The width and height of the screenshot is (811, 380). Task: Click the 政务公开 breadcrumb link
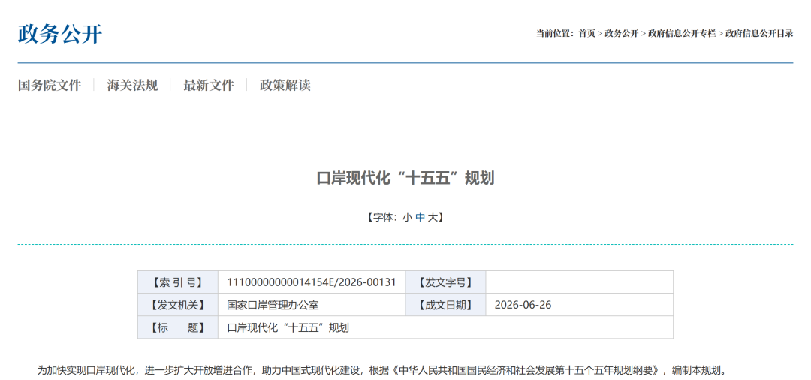tap(622, 34)
